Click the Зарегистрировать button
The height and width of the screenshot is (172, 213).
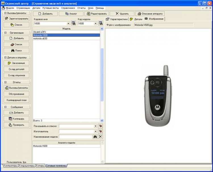(x=16, y=19)
